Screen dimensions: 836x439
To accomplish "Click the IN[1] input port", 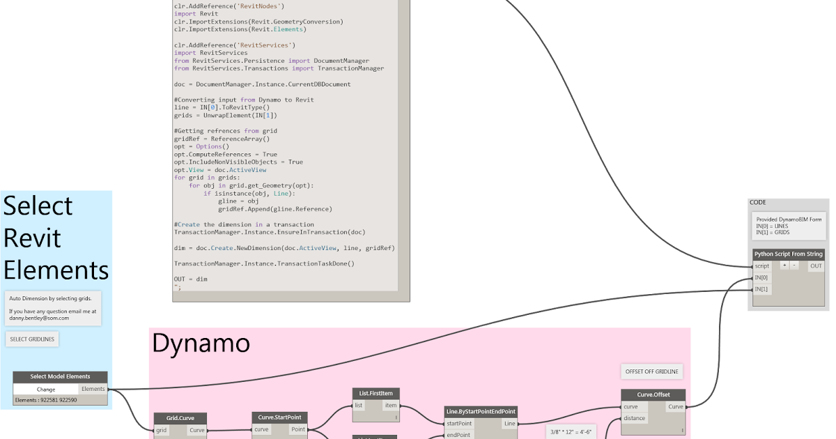I will pos(762,288).
